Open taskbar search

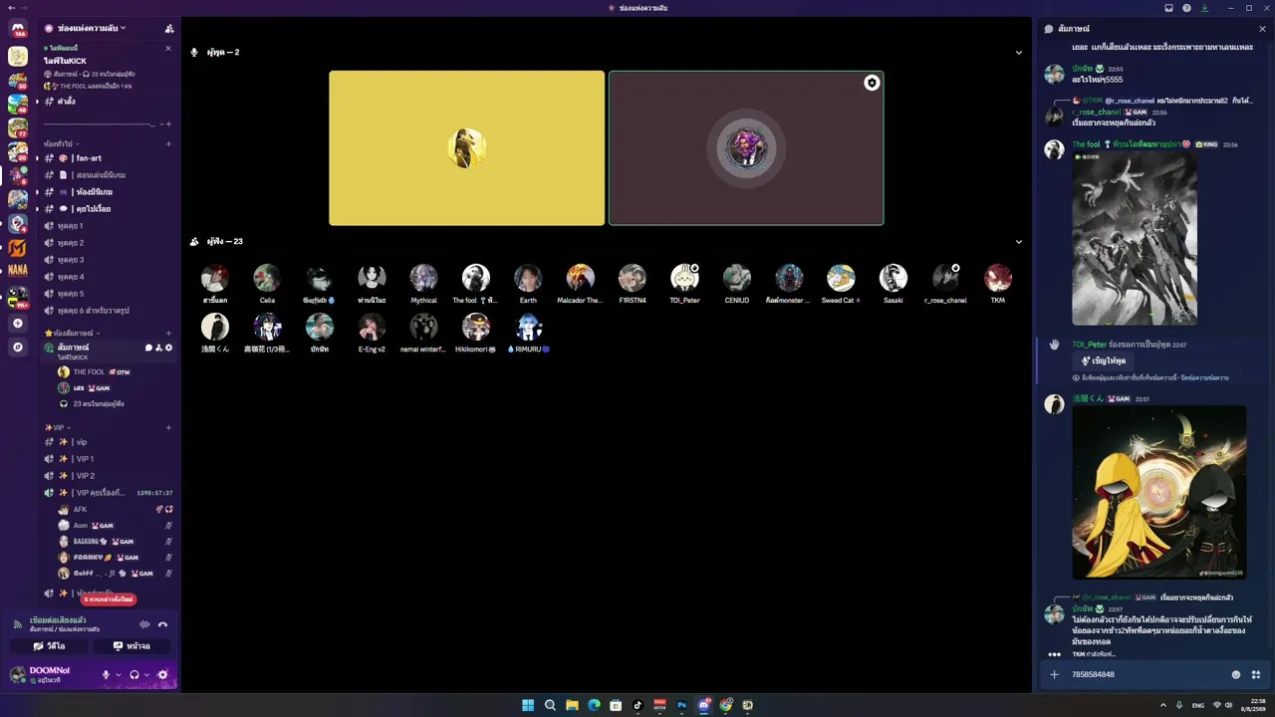click(x=550, y=705)
